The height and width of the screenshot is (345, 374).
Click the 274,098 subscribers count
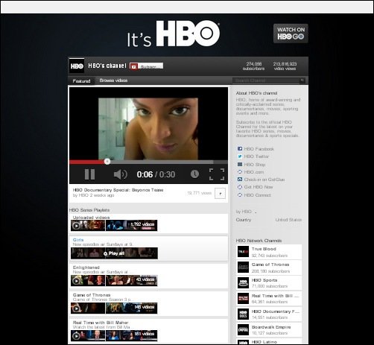(x=253, y=66)
